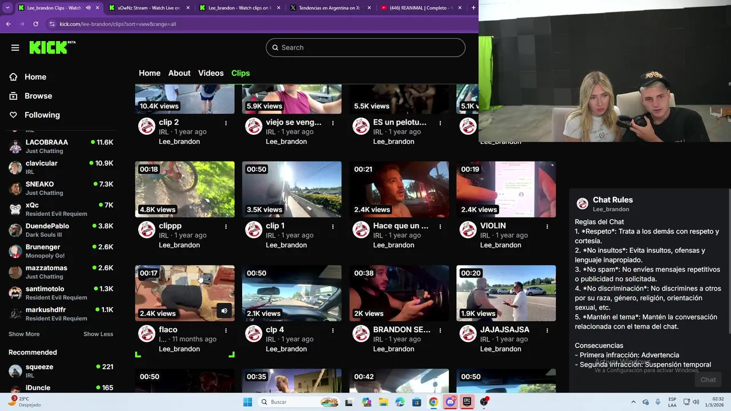Viewport: 731px width, 411px height.
Task: Unmute the flaco clip preview speaker
Action: (224, 311)
